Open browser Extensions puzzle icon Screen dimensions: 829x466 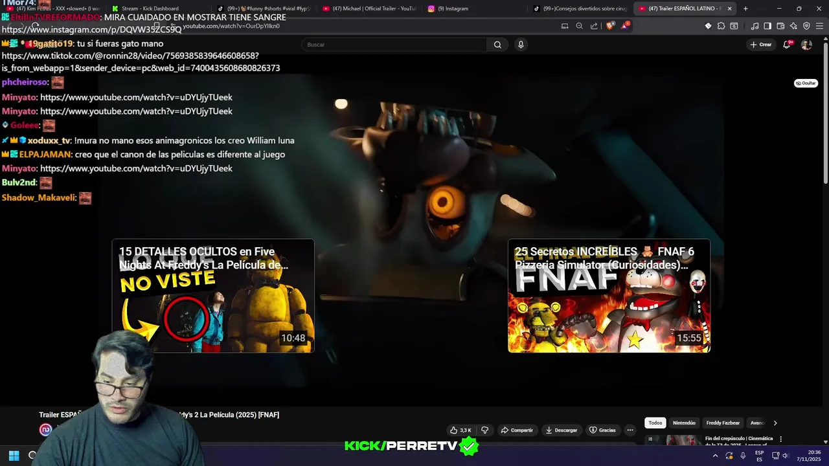(x=721, y=26)
